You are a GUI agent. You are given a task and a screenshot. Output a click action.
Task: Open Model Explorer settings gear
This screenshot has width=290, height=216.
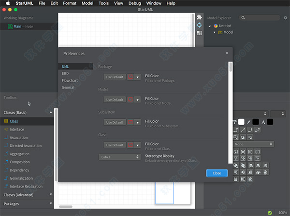pyautogui.click(x=245, y=18)
